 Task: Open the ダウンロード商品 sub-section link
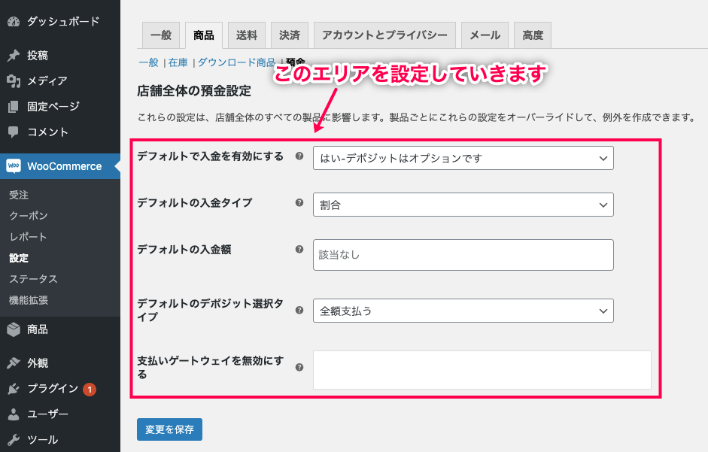[x=236, y=63]
